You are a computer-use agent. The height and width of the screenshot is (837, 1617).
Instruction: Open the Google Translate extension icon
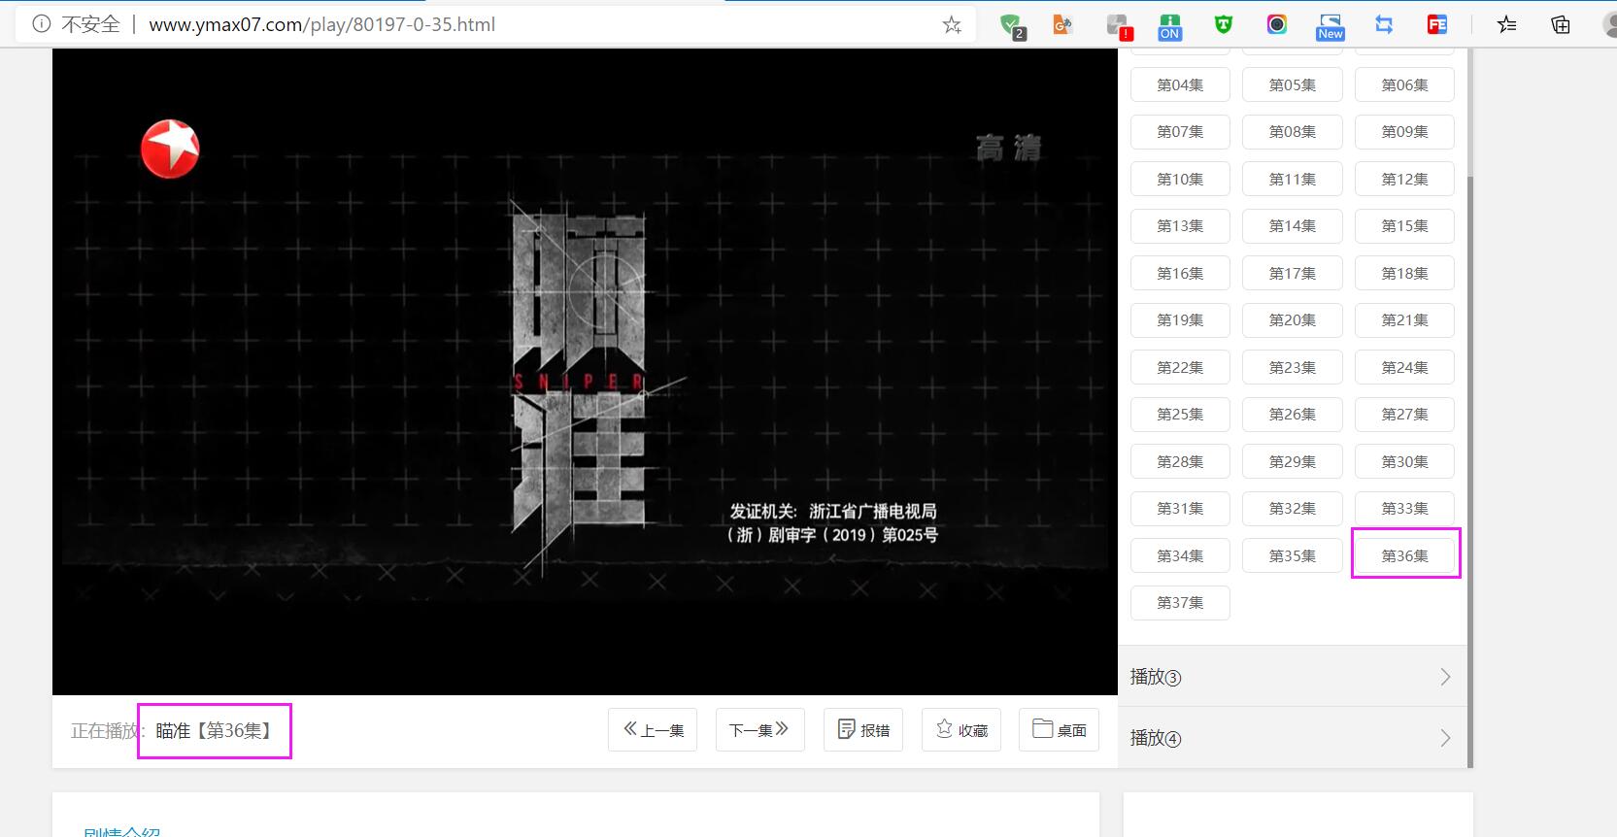[x=1063, y=25]
